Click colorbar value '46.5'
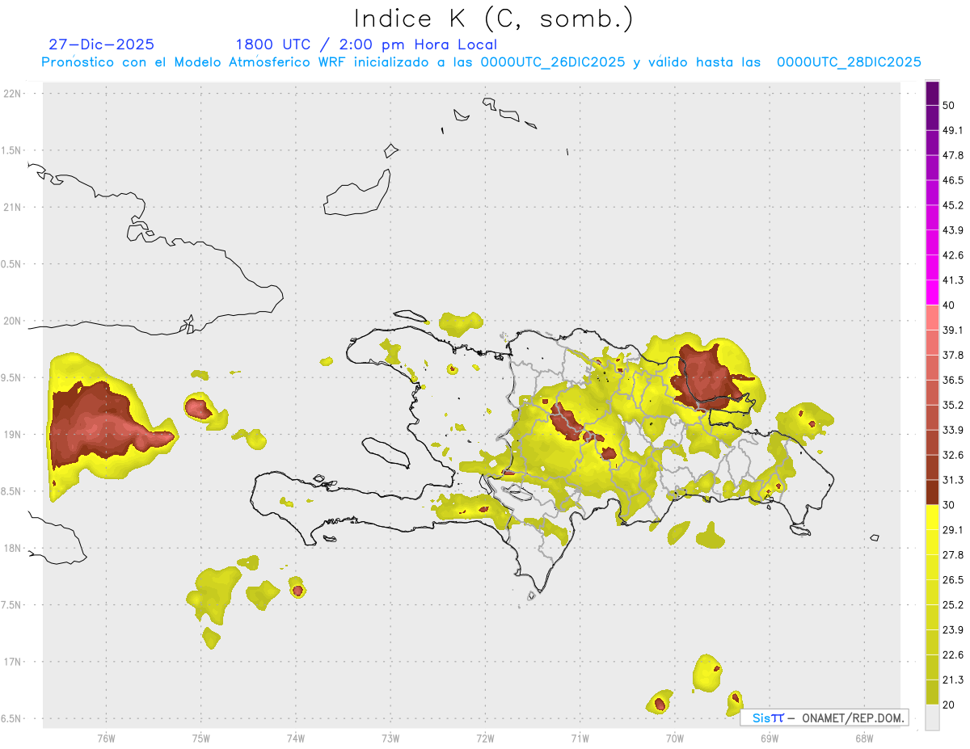Screen dimensions: 970x749 click(953, 180)
